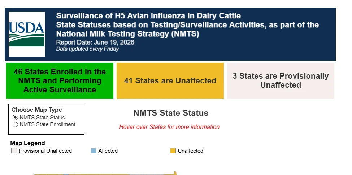Click the top edge of the state map
This screenshot has width=352, height=175.
(105, 174)
